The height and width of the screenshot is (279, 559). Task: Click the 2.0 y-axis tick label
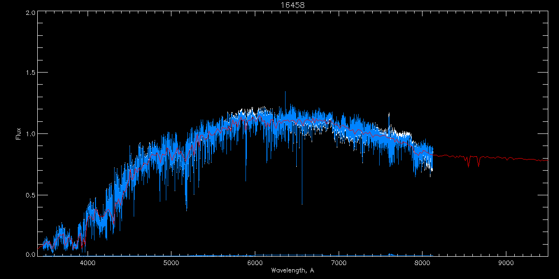30,13
